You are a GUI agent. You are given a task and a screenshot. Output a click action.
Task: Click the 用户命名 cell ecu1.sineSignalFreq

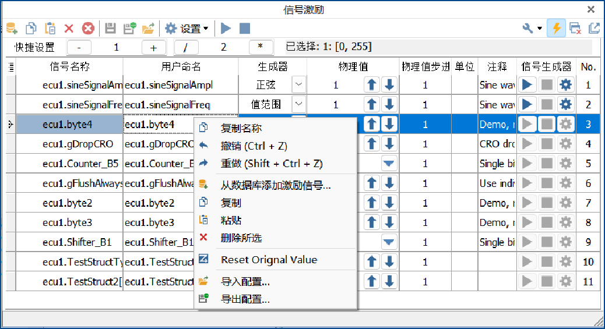click(x=181, y=105)
